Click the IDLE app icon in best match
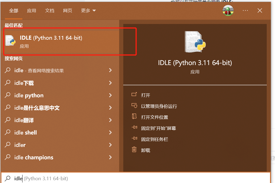 [x=10, y=41]
